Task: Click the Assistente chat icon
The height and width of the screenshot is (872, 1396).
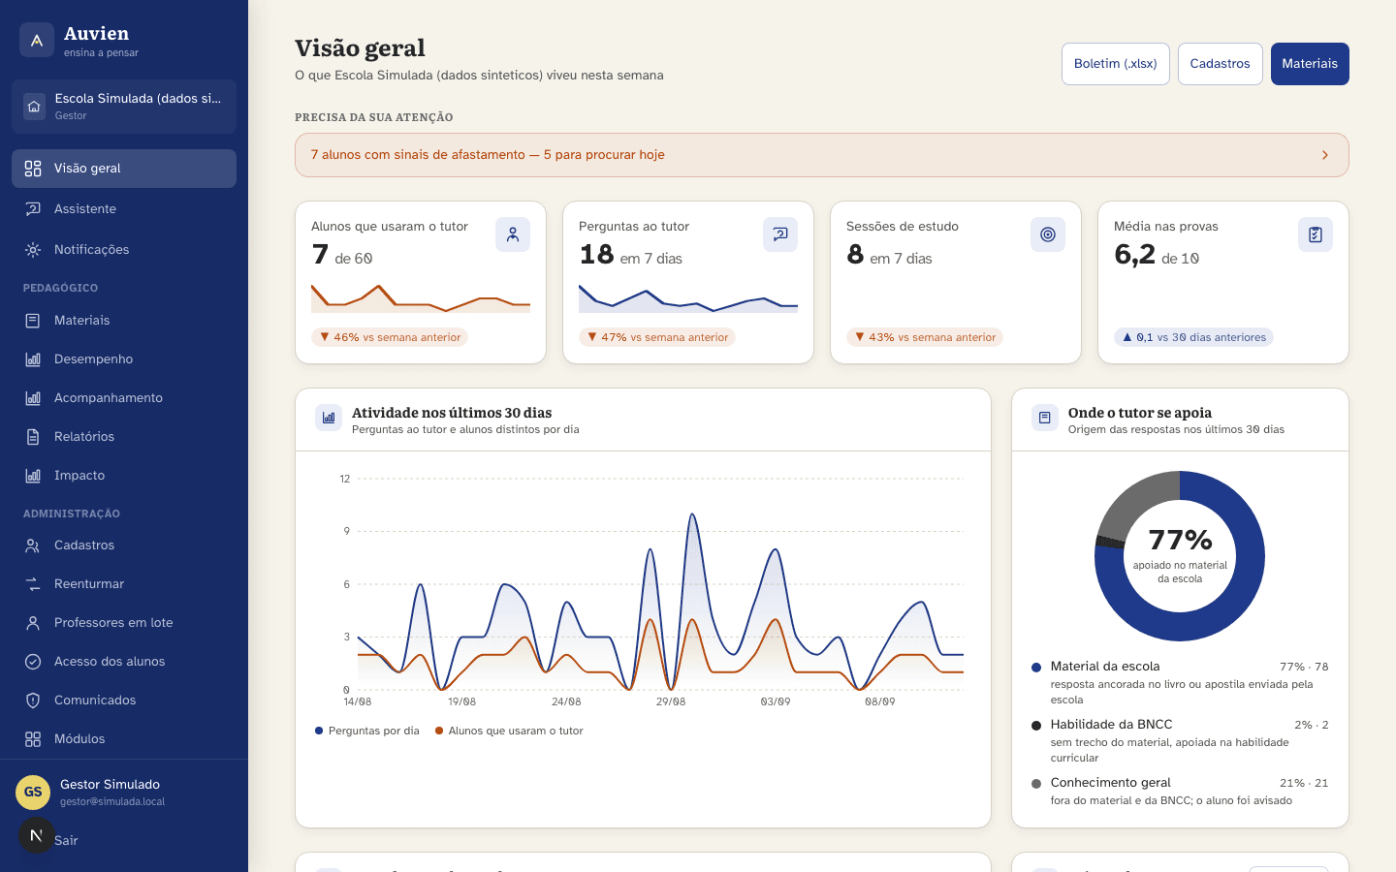Action: tap(33, 209)
